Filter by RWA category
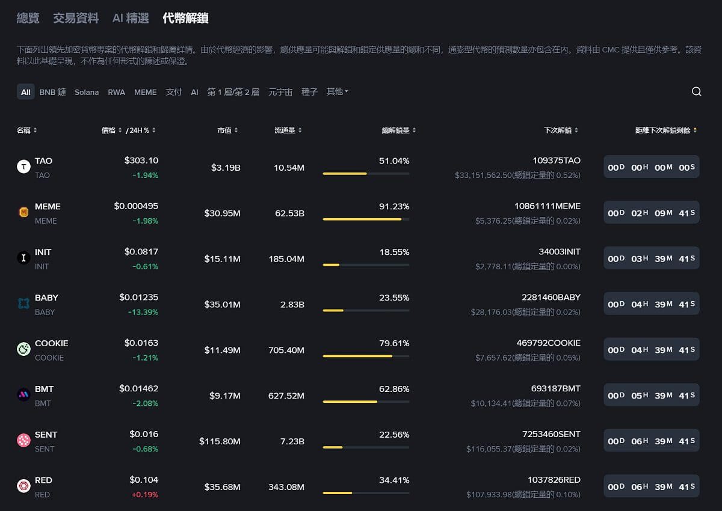This screenshot has height=511, width=722. click(x=117, y=92)
